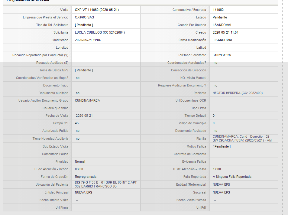288x215 pixels.
Task: Click the Entidad Principal NUEVA EPS value
Action: pos(84,192)
